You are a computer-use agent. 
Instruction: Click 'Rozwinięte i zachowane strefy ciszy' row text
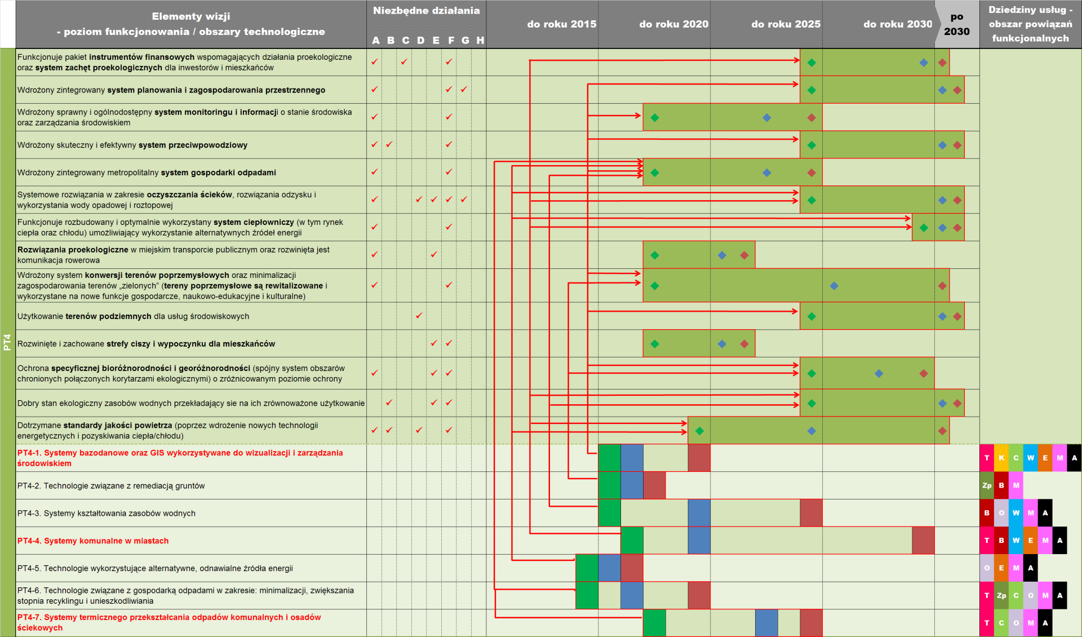click(146, 344)
